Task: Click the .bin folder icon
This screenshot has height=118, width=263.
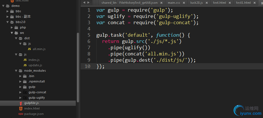Action: pyautogui.click(x=25, y=76)
